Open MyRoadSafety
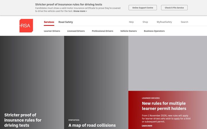Viewport: 207px width, 129px height. tap(164, 22)
